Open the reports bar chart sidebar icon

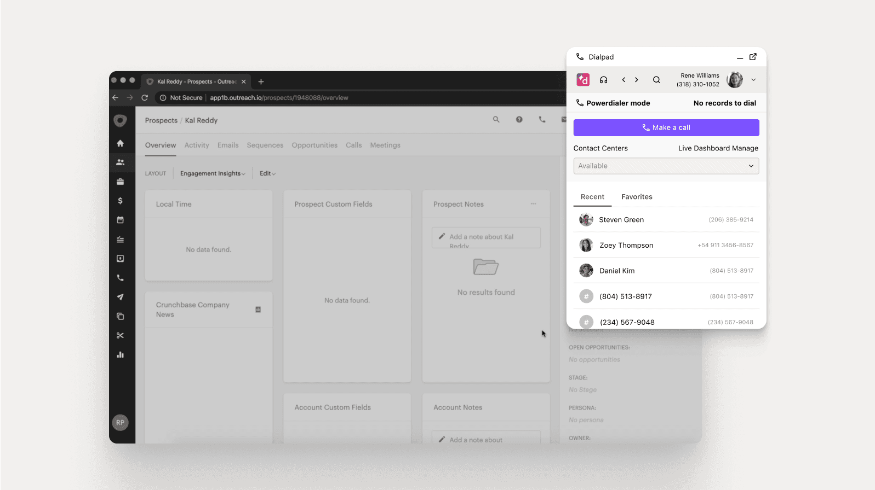tap(120, 355)
